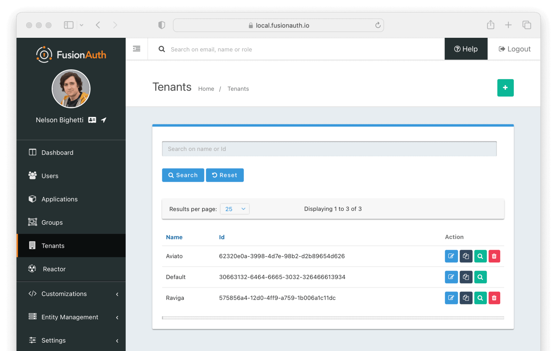The image size is (557, 351).
Task: Click the Raviga tenant name
Action: (175, 298)
